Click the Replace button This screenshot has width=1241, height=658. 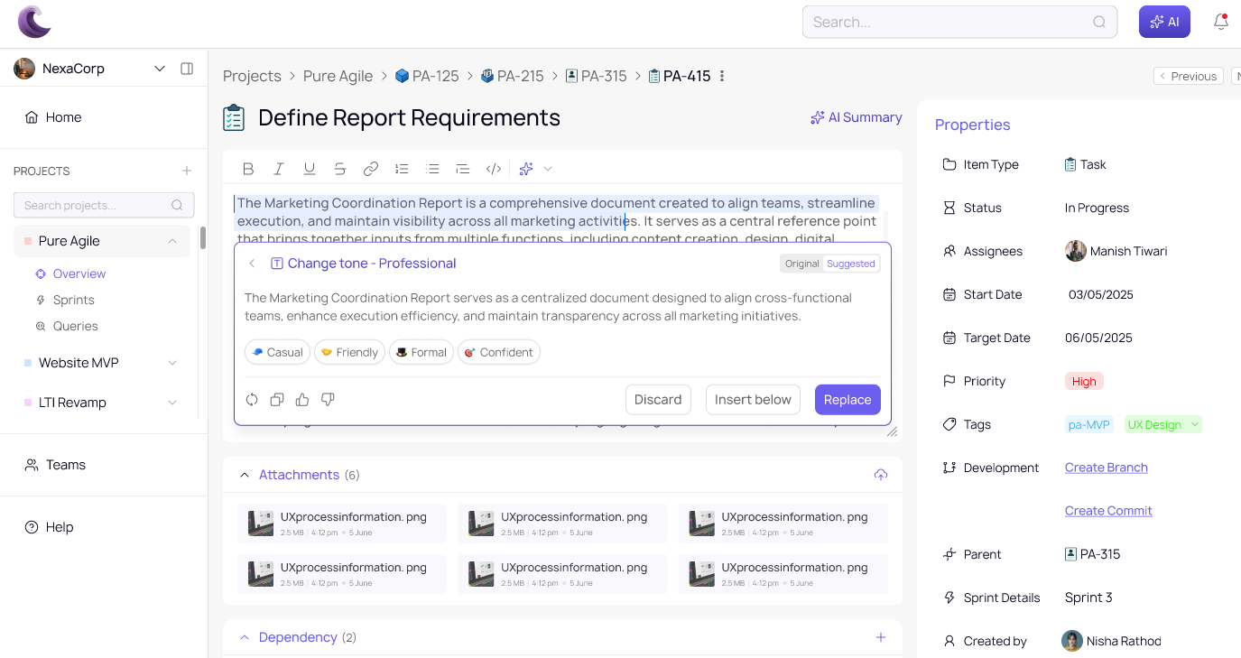tap(847, 400)
